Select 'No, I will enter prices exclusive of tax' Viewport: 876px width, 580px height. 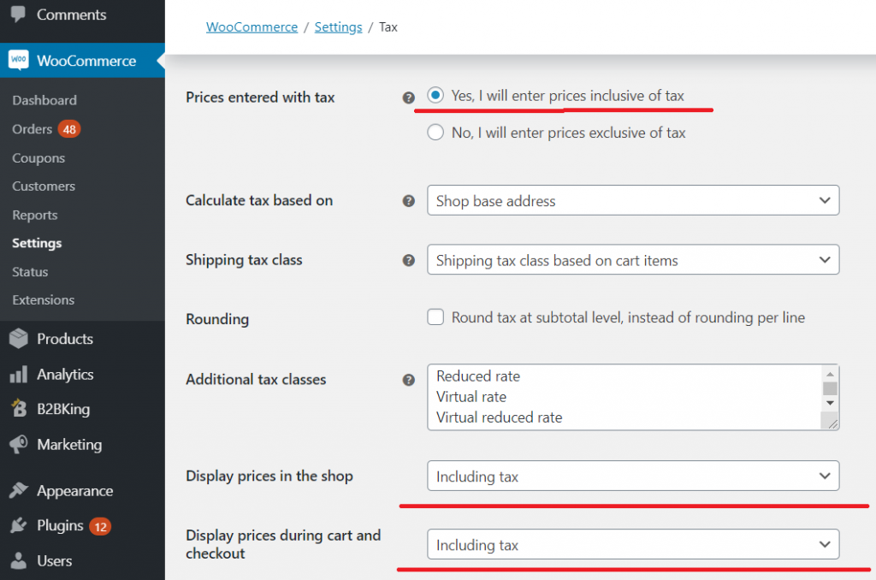[435, 133]
